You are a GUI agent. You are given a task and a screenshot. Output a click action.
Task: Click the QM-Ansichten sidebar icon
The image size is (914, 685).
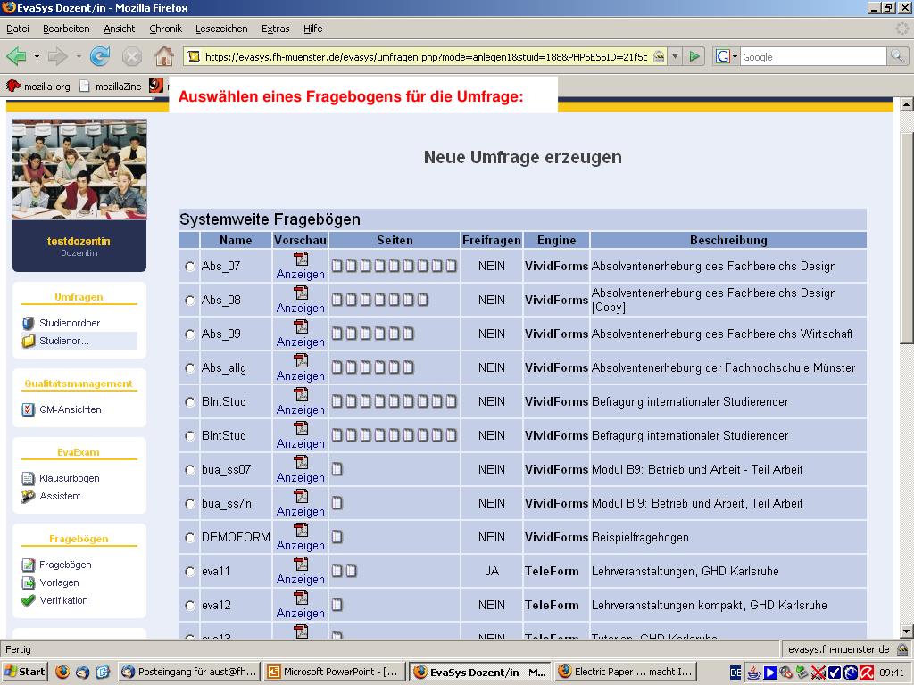tap(28, 409)
